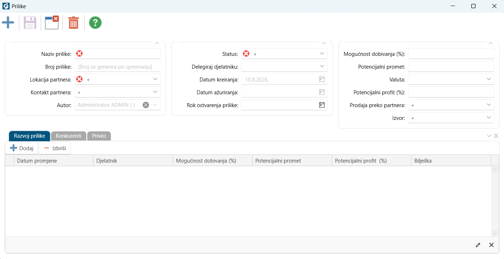The width and height of the screenshot is (504, 259).
Task: Open the Autor dropdown arrow
Action: pos(155,105)
